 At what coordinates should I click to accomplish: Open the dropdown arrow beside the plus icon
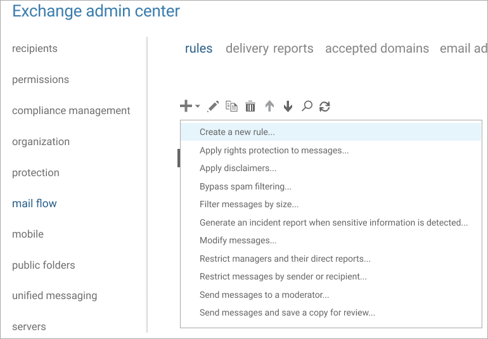[197, 106]
